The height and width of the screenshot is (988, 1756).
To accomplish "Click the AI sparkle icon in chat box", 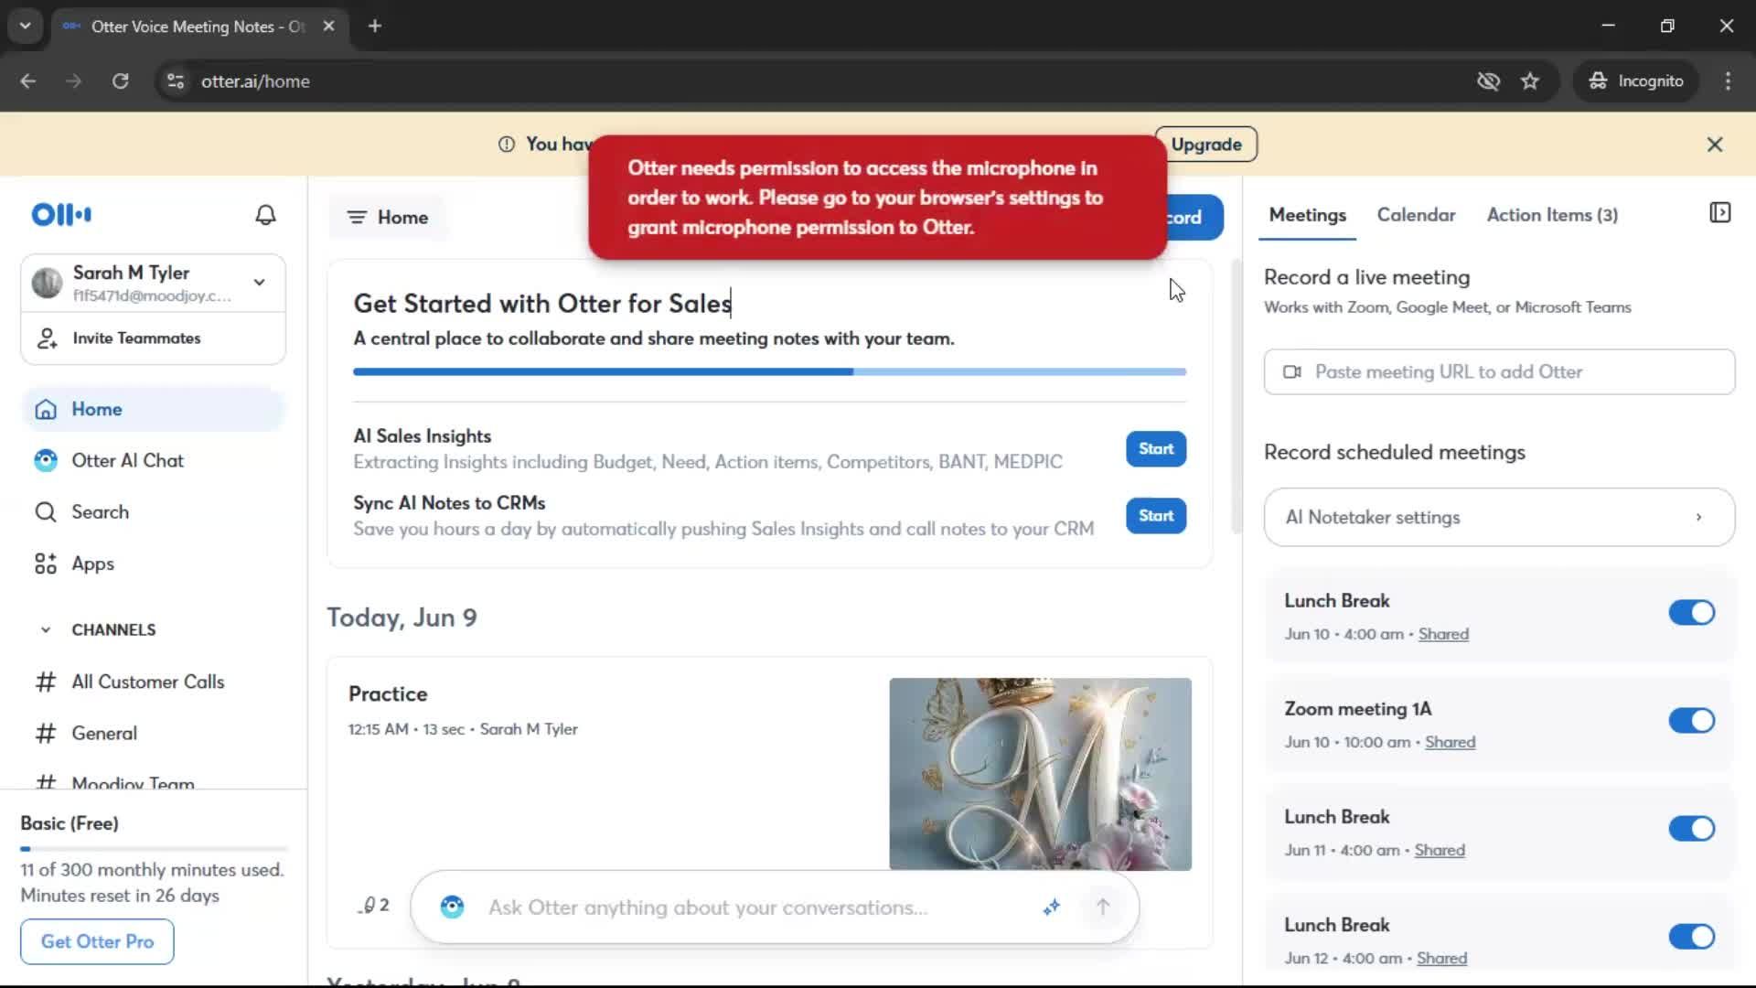I will tap(1052, 907).
